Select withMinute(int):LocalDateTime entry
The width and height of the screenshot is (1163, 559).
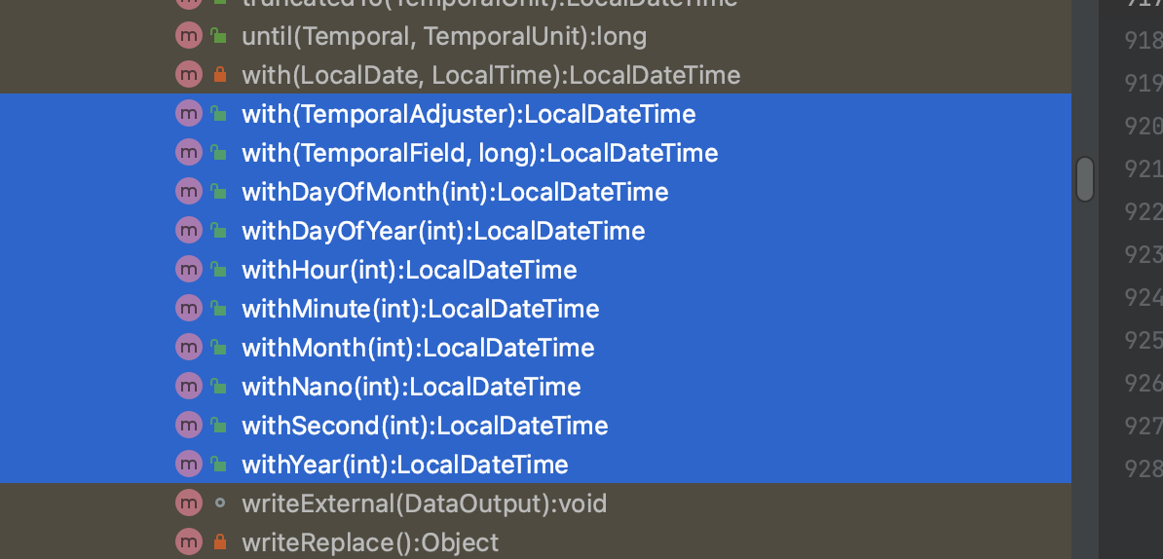(x=420, y=309)
